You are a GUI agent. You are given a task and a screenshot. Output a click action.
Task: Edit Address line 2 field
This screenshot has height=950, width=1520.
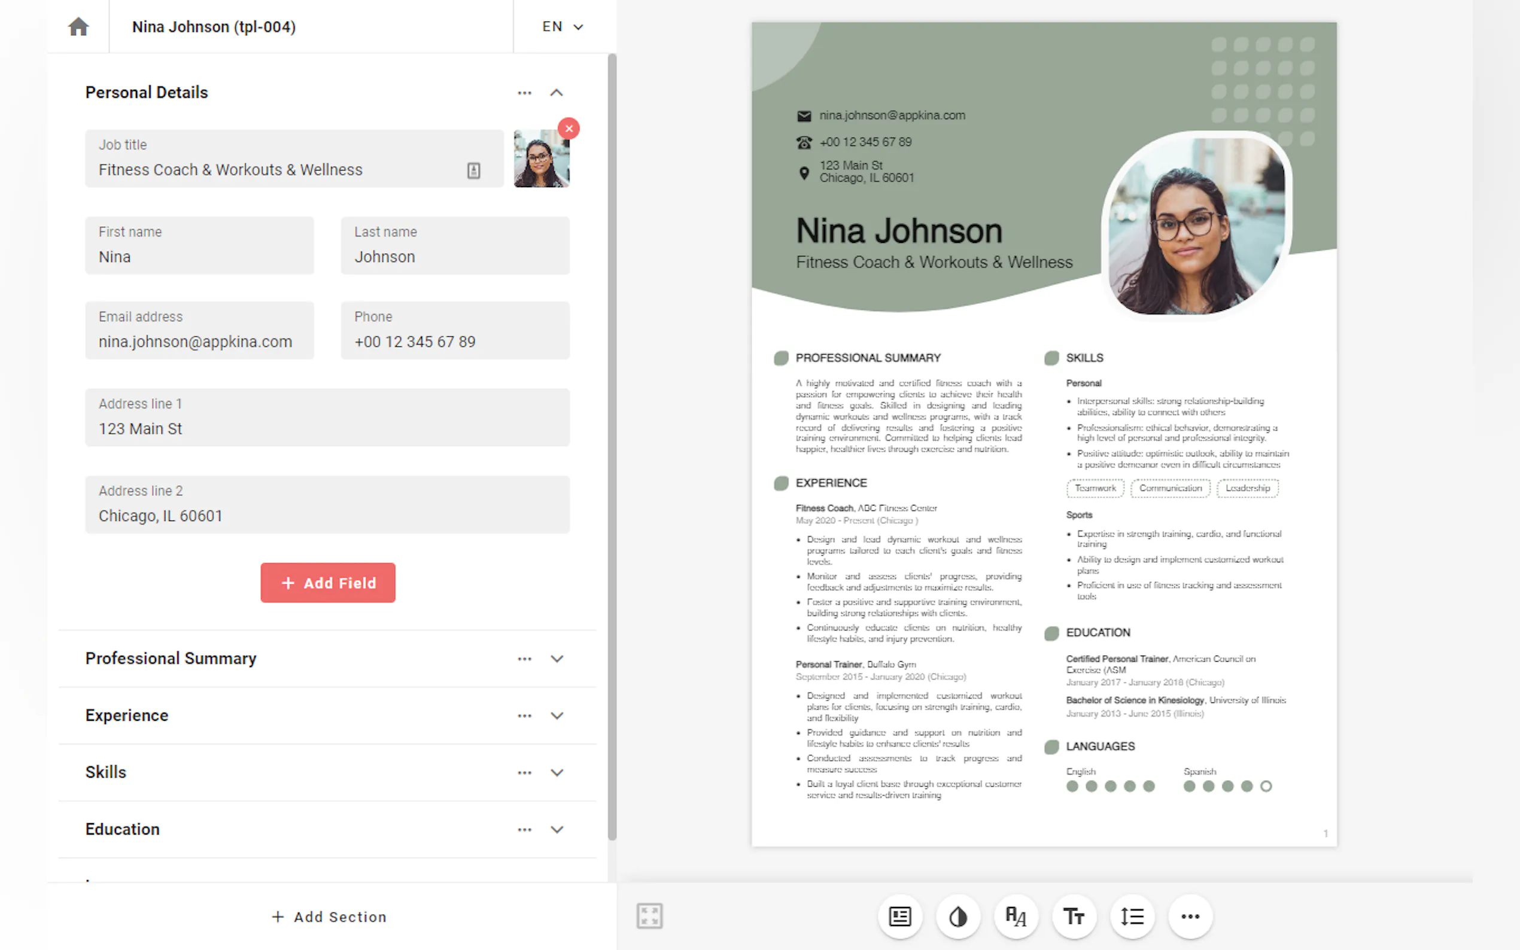[327, 504]
